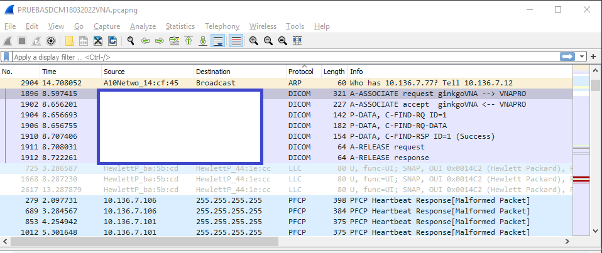602x253 pixels.
Task: Jump to the first packet icon
Action: [189, 41]
